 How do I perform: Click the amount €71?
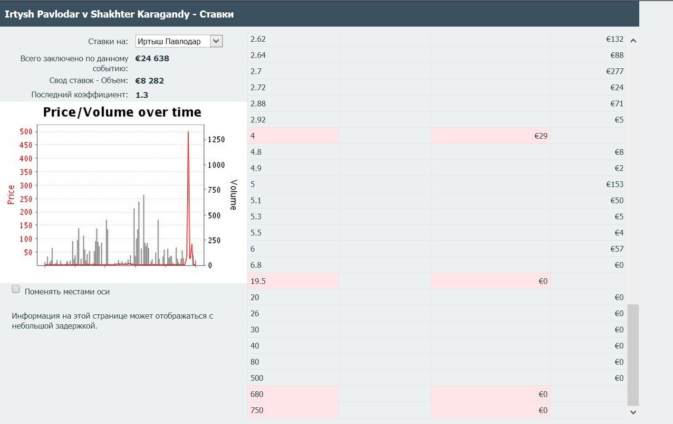coord(617,104)
